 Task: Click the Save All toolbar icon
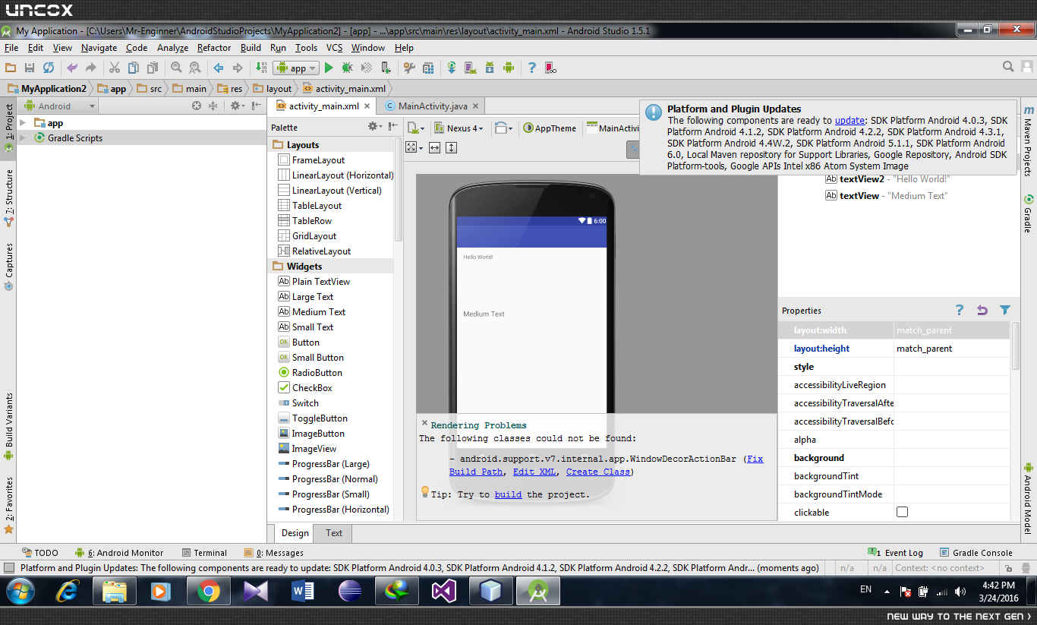(30, 68)
